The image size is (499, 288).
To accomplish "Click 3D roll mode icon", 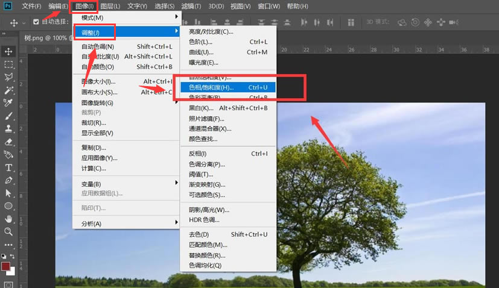I will (415, 22).
